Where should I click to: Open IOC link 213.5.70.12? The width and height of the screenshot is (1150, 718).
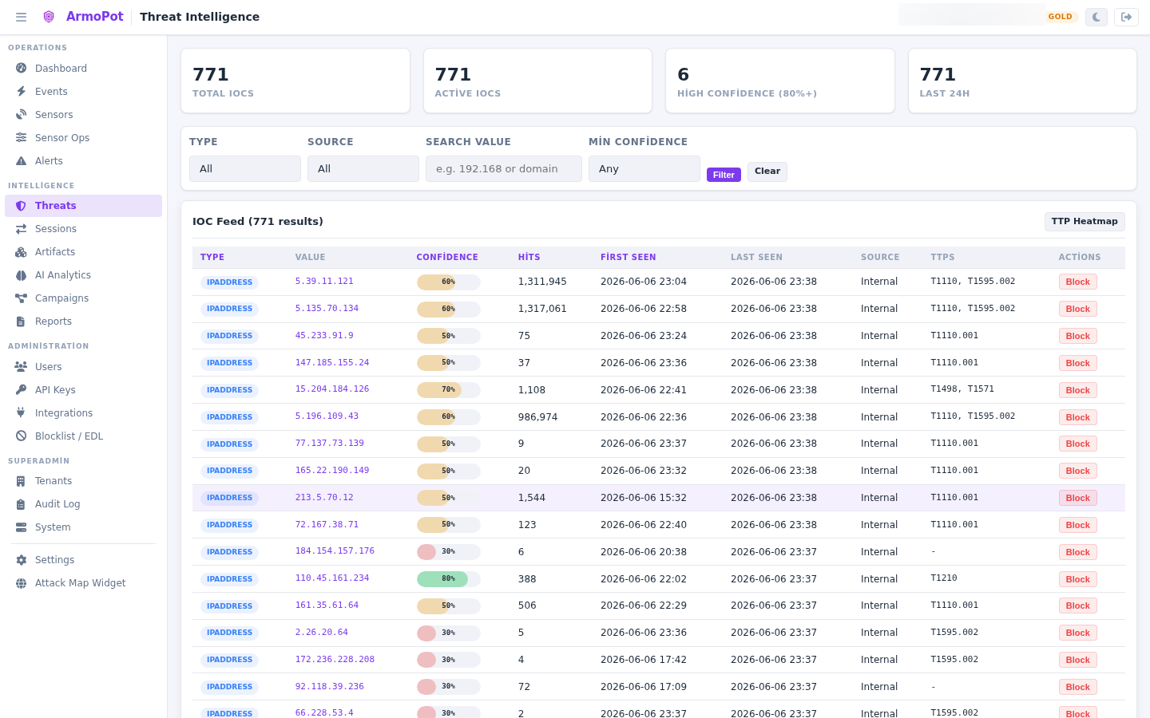324,497
